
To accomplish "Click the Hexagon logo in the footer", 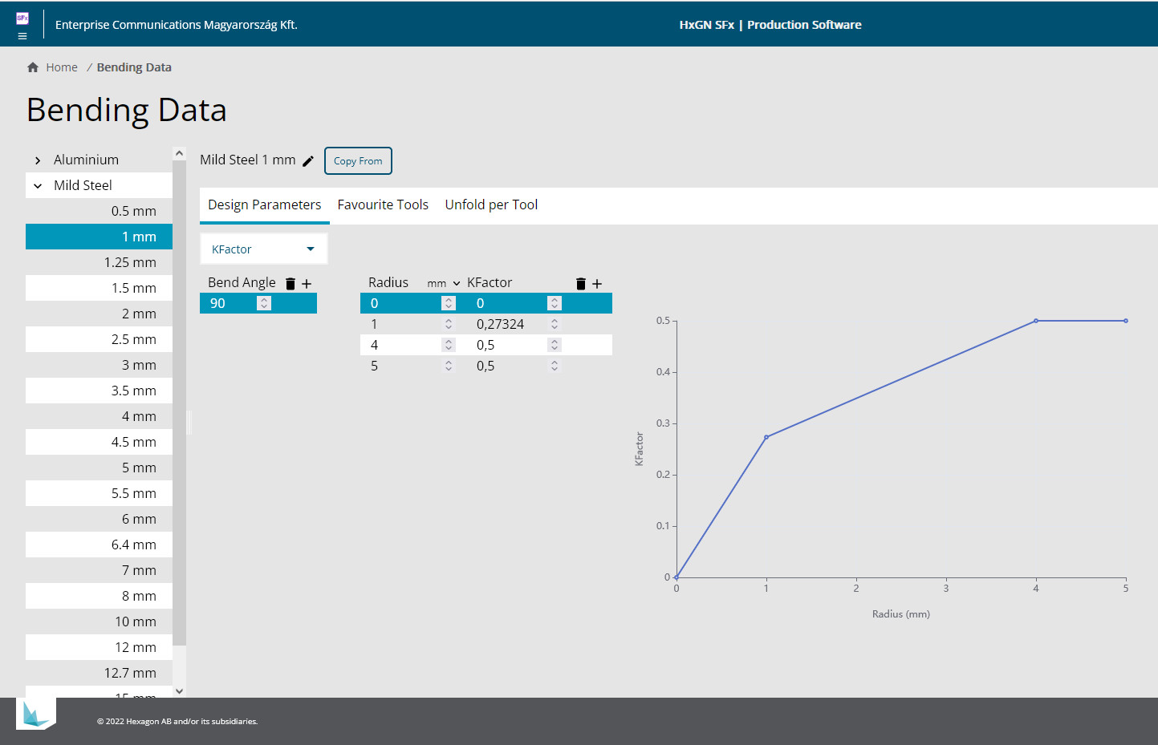I will coord(36,713).
